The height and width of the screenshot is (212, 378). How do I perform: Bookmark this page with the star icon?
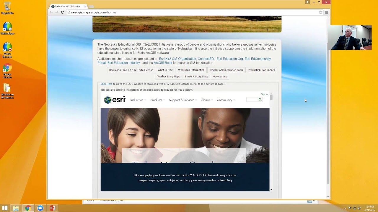click(321, 12)
